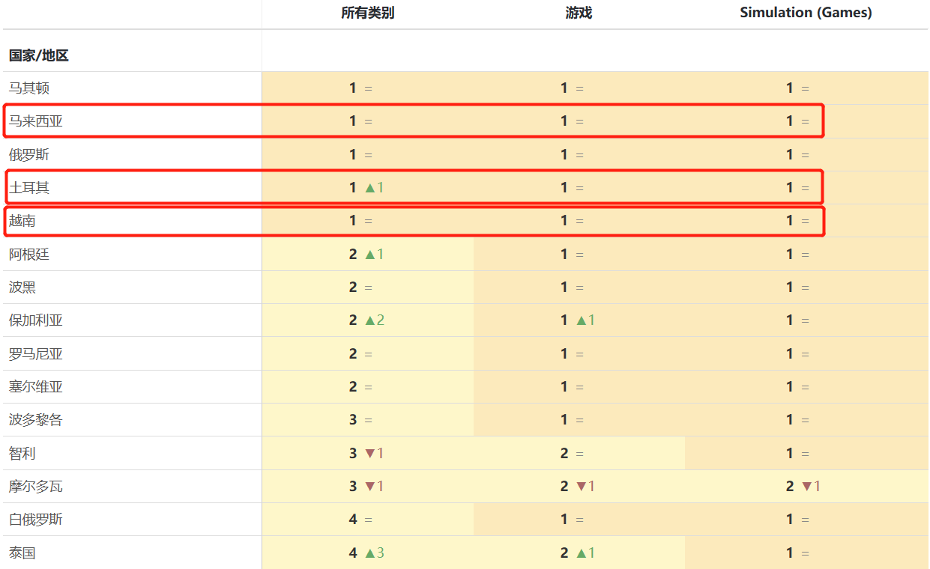930x569 pixels.
Task: Click the green up arrow in 阿根廷 row
Action: click(x=369, y=255)
